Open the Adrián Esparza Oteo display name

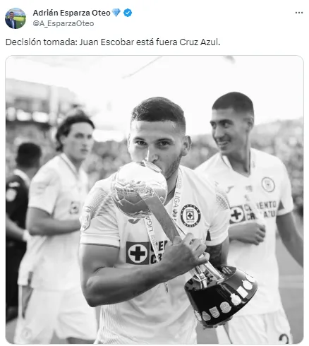click(x=71, y=13)
